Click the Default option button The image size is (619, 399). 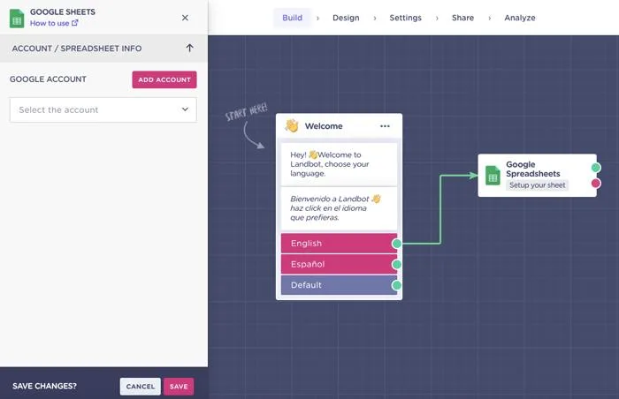[x=339, y=285]
